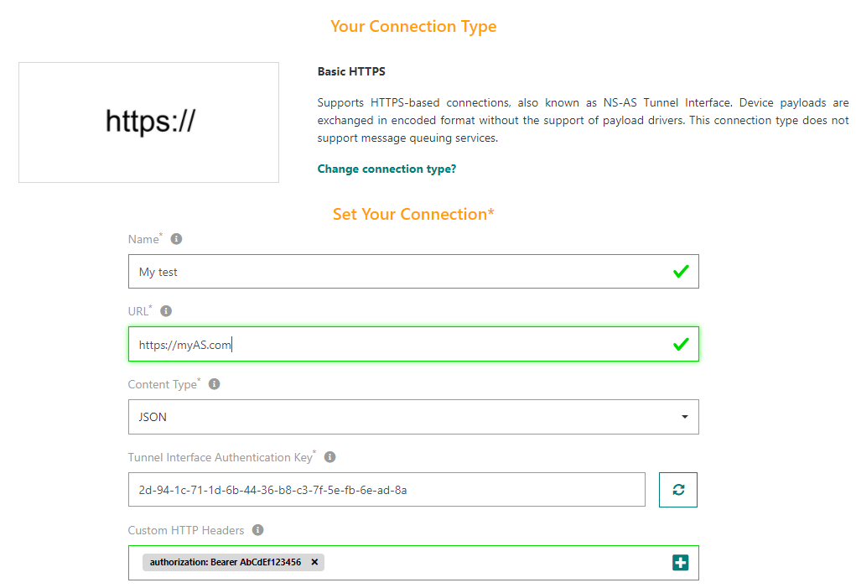This screenshot has width=856, height=588.
Task: Select the authorization Bearer header chip
Action: [225, 562]
